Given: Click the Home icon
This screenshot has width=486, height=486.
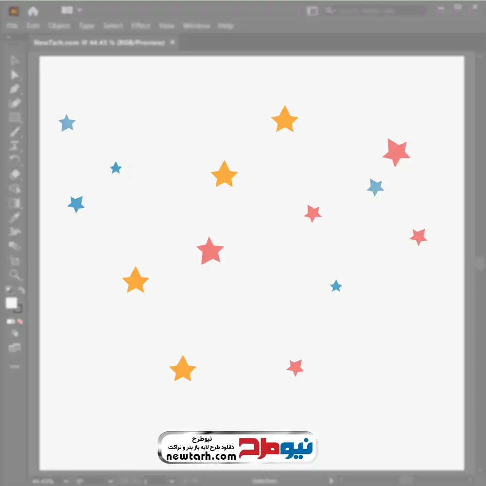Looking at the screenshot, I should click(x=33, y=11).
